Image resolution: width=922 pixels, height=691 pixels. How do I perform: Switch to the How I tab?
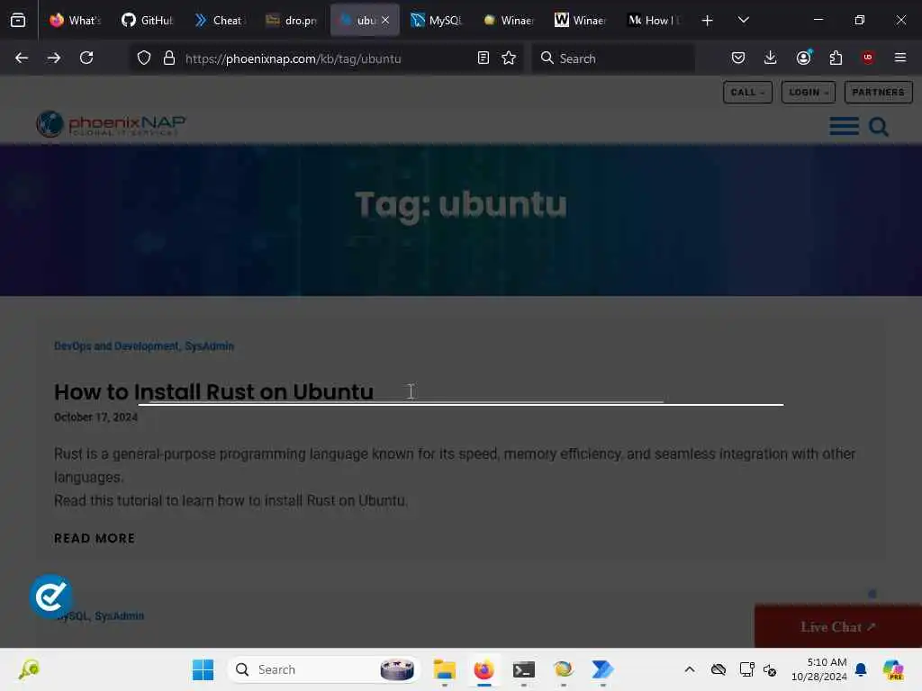coord(654,21)
